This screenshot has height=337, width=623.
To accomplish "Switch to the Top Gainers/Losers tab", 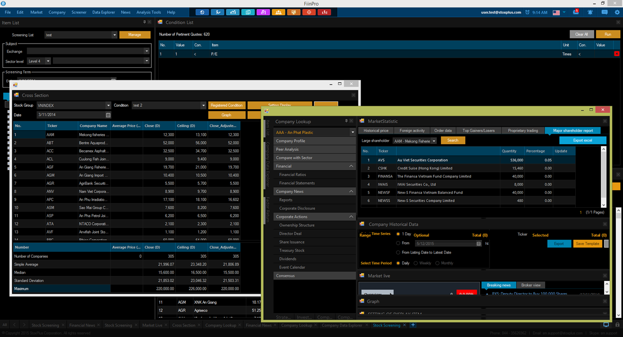I will click(x=478, y=131).
